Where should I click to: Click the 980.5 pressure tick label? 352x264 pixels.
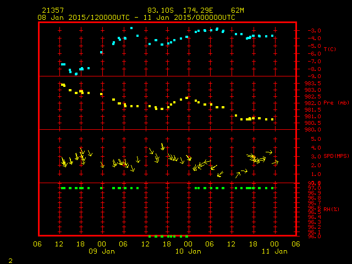(313, 123)
